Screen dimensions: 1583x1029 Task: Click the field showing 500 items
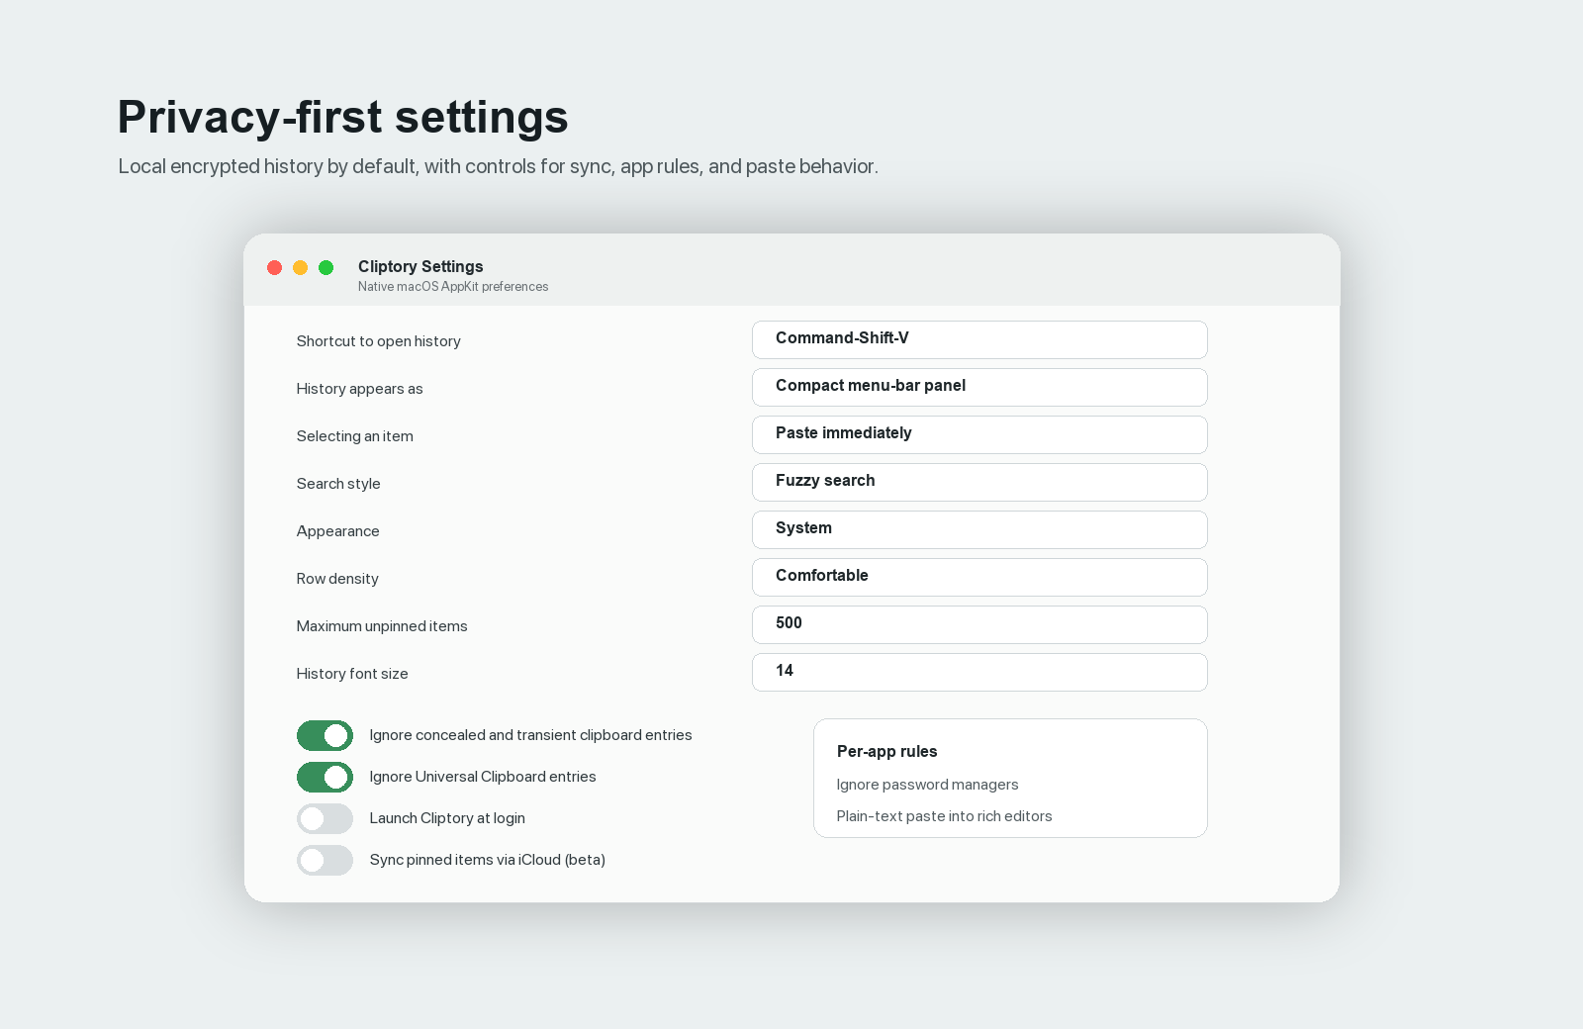click(979, 624)
